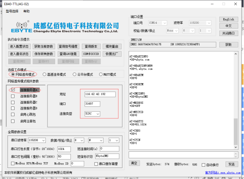244x179 pixels.
Task: Click the 恢复出厂 button
Action: click(112, 54)
